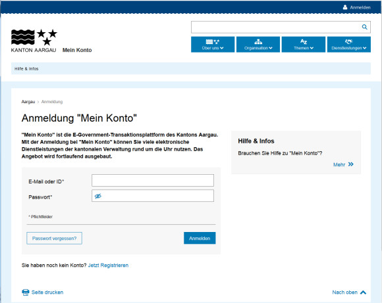Click the Mein Konto header title

coord(77,50)
